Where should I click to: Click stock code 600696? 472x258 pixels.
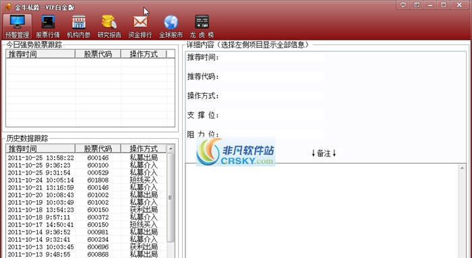[98, 247]
